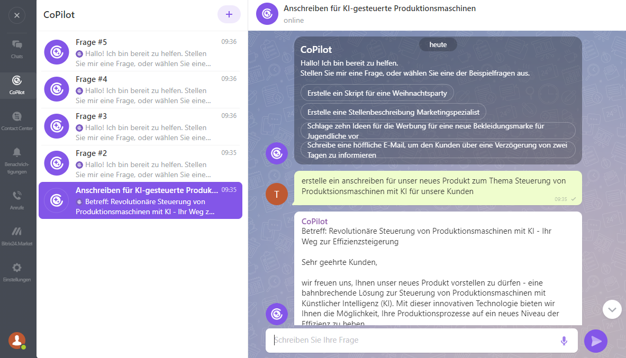Send the message using the paper plane icon

coord(596,341)
